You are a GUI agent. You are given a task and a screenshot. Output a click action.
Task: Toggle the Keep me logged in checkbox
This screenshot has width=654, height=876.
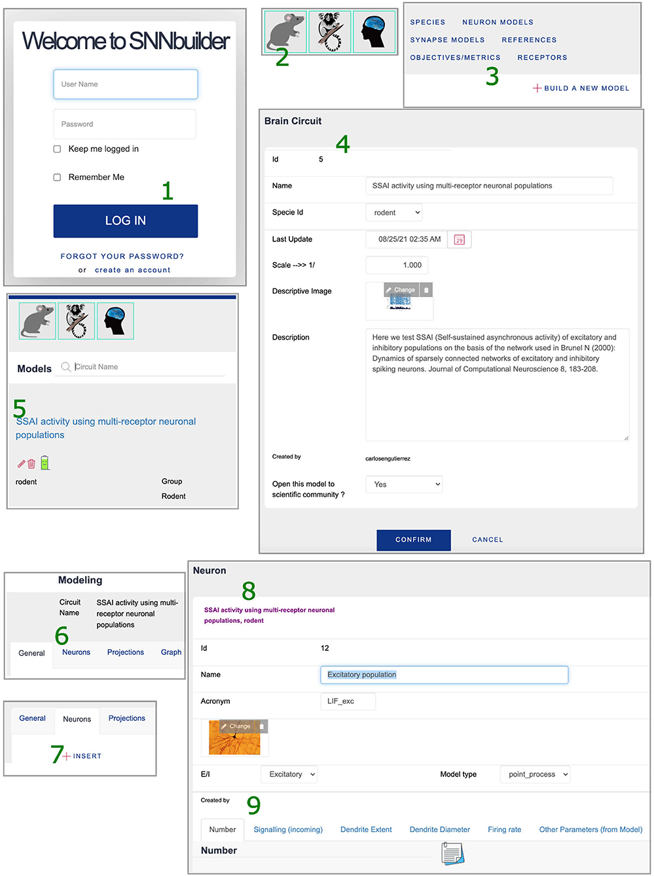coord(57,149)
